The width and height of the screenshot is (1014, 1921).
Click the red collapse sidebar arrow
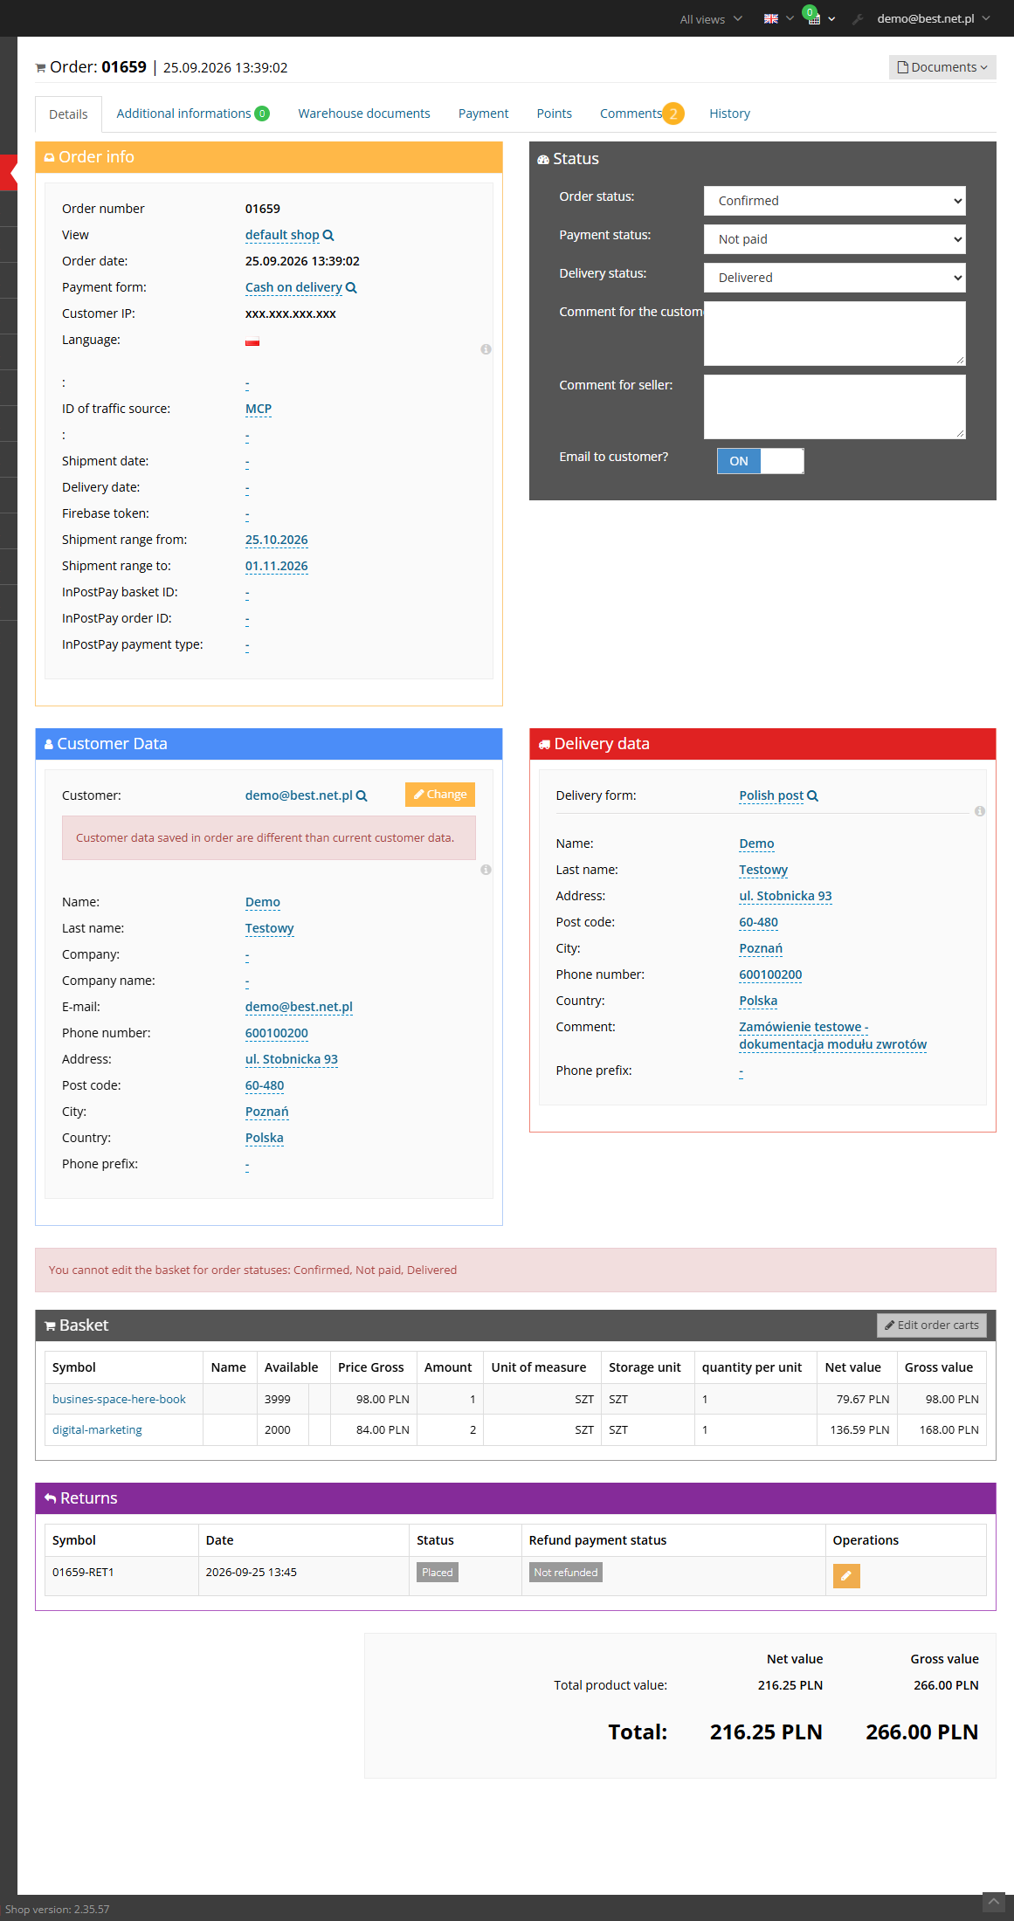[x=9, y=173]
